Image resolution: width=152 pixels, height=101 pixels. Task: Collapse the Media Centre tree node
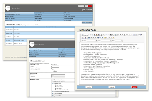[x=53, y=83]
